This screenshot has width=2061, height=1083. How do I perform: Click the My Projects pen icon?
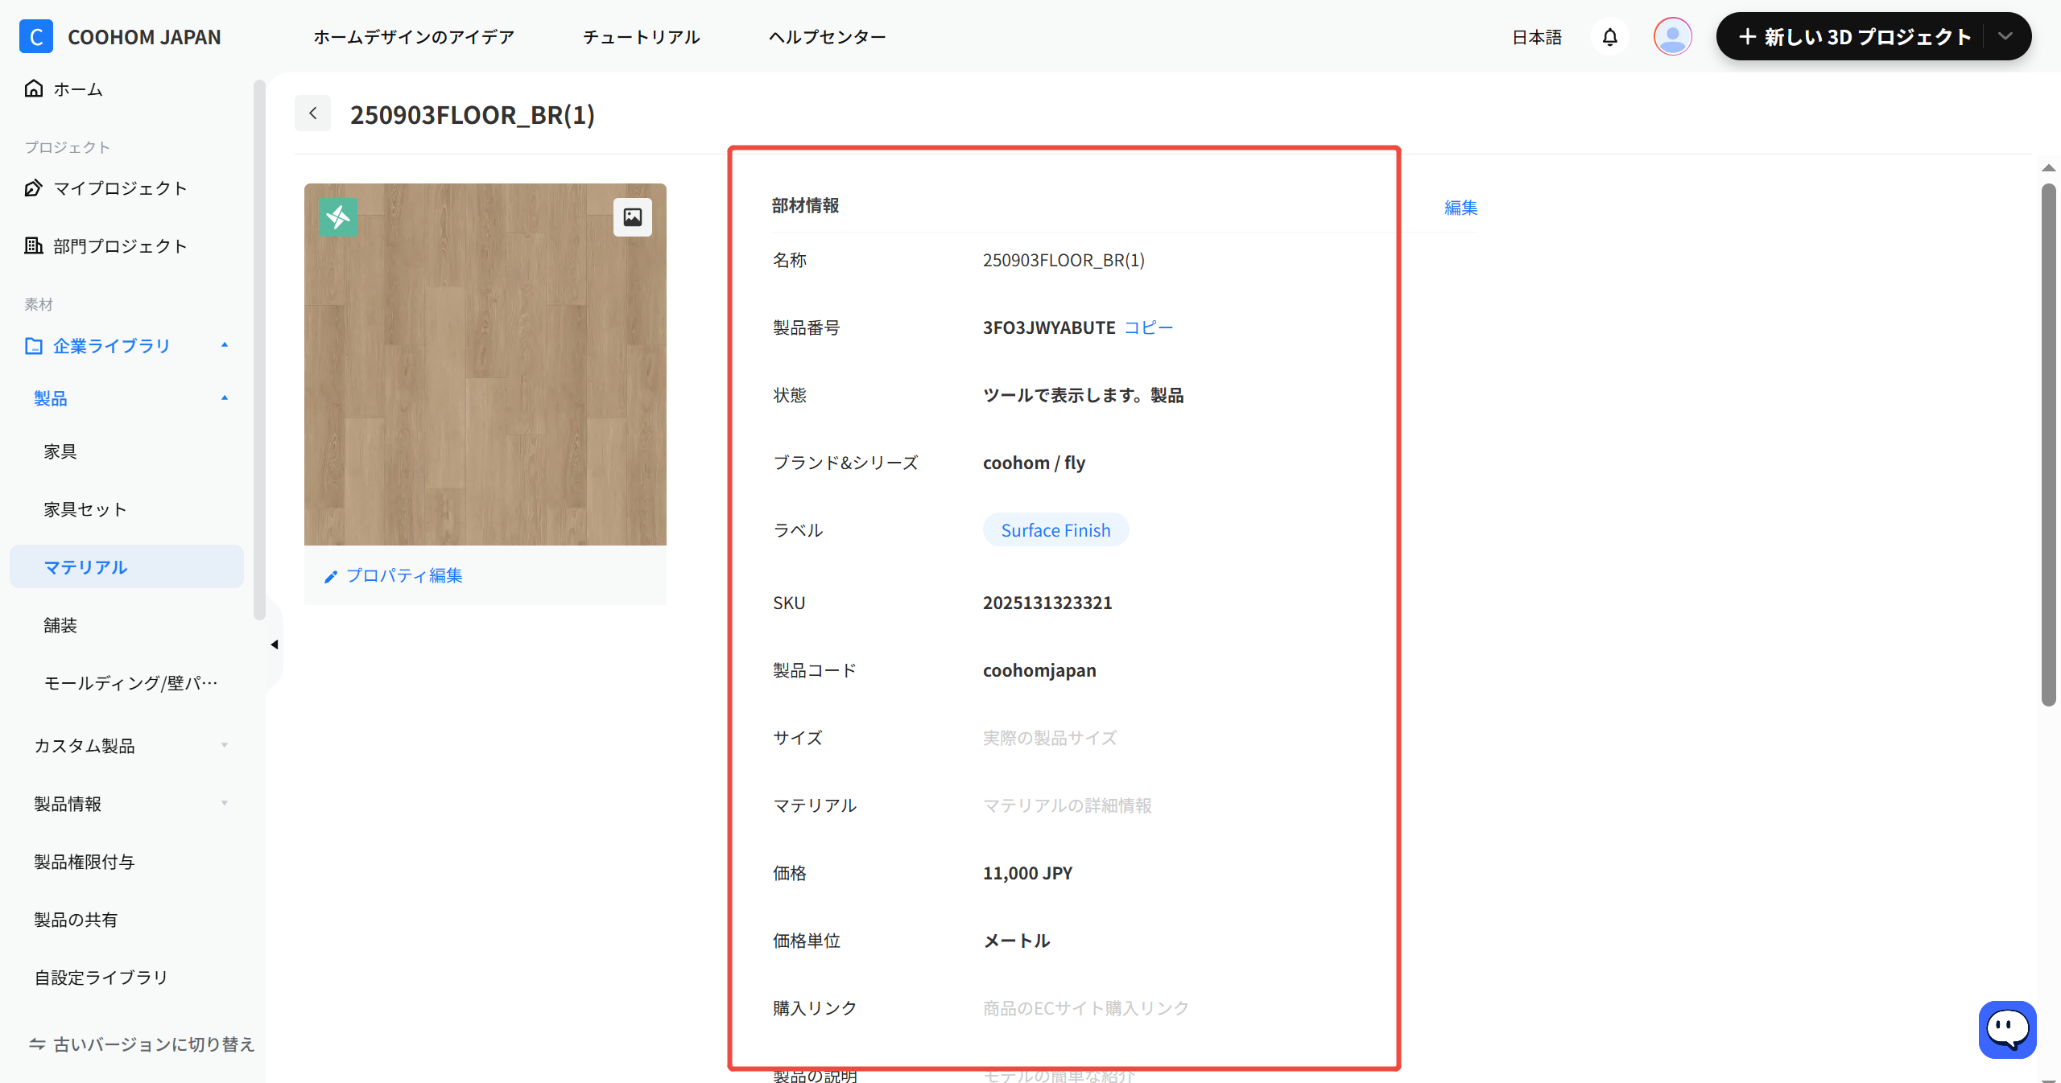point(34,188)
